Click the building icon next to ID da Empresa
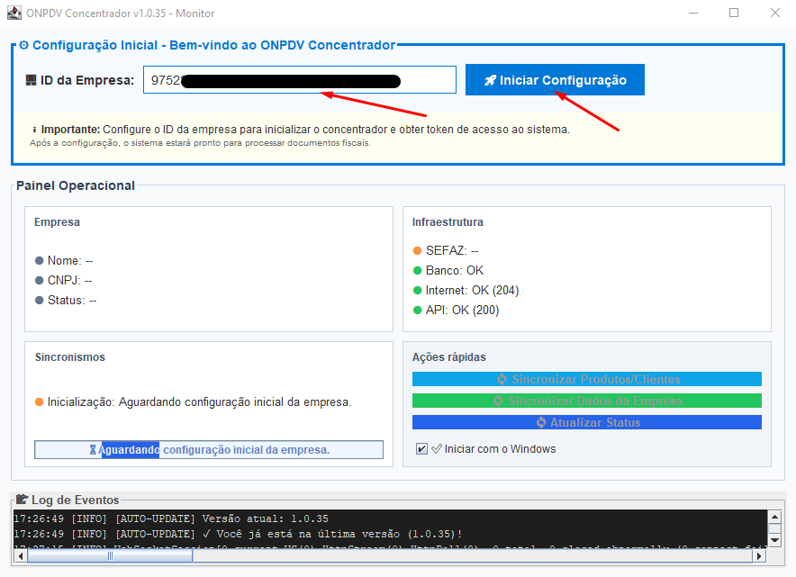Viewport: 796px width, 577px height. coord(31,80)
